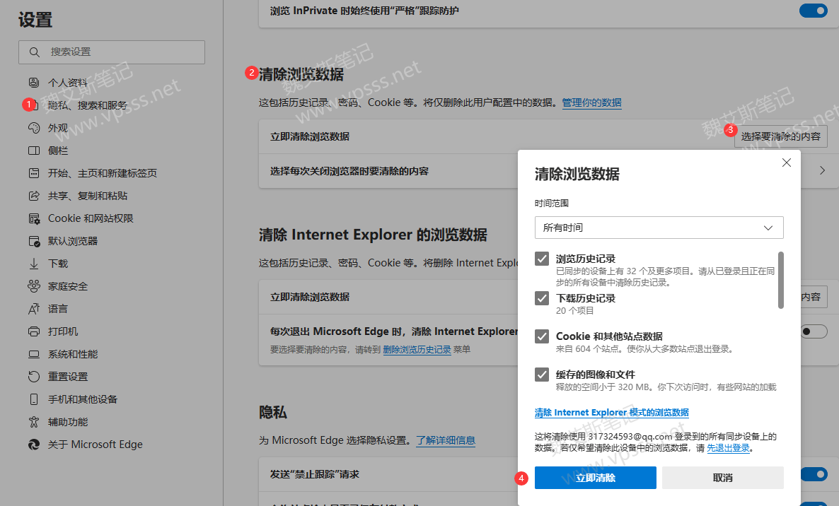This screenshot has width=839, height=506.
Task: Click the 手机和其他设备 phone icon
Action: click(34, 399)
